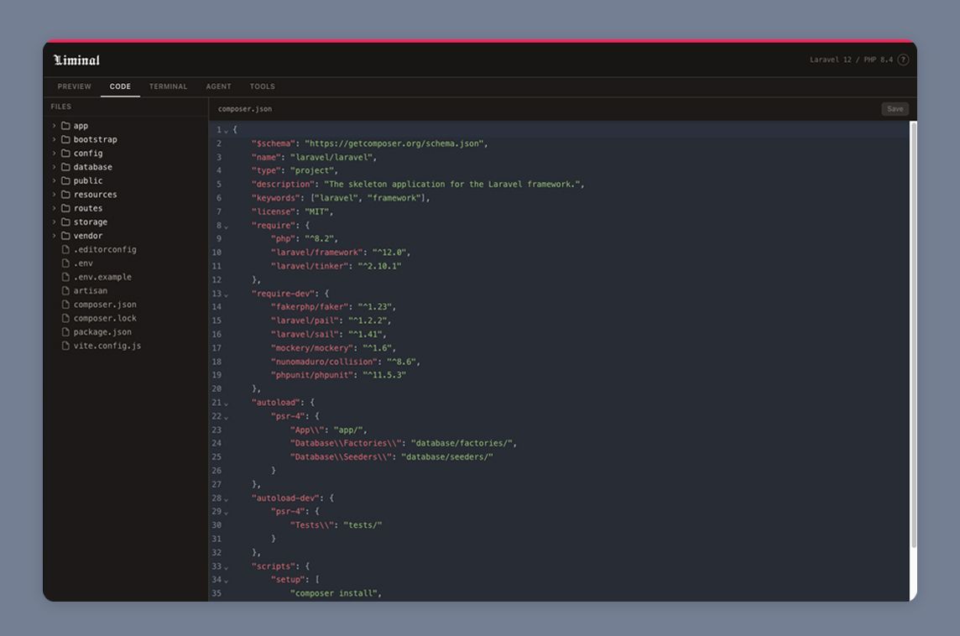Expand the database folder chevron
The width and height of the screenshot is (960, 636).
click(x=54, y=166)
